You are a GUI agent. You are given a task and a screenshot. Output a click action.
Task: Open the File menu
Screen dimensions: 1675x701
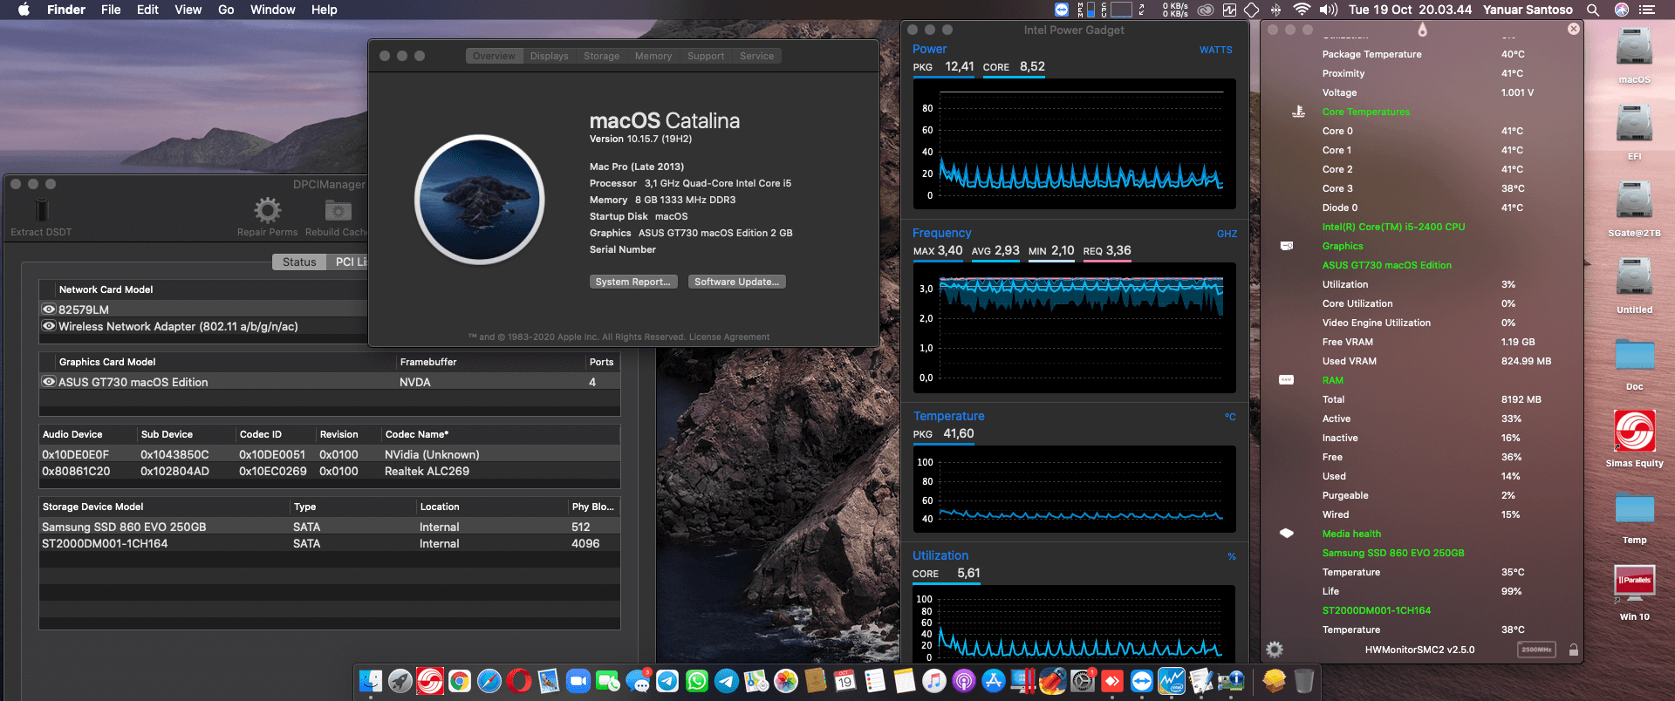click(111, 10)
